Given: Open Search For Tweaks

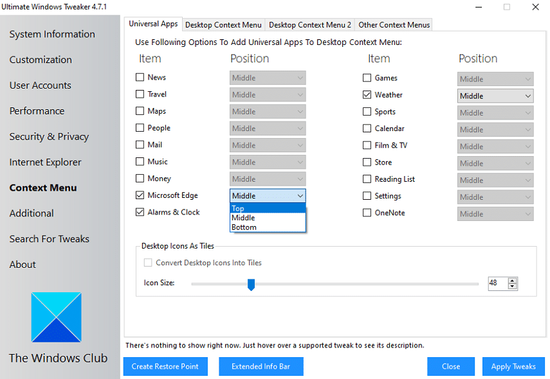Looking at the screenshot, I should 50,239.
